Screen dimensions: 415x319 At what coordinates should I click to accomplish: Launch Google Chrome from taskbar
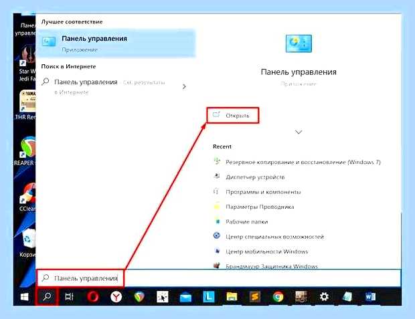[x=278, y=297]
